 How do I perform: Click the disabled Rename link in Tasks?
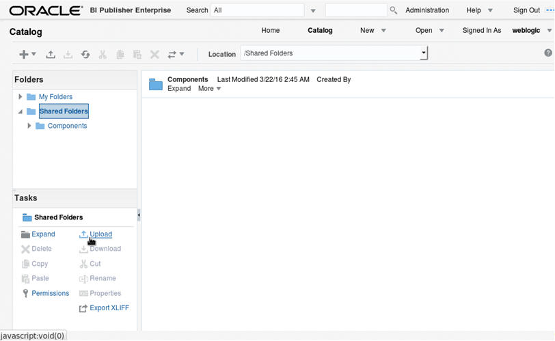pos(103,278)
